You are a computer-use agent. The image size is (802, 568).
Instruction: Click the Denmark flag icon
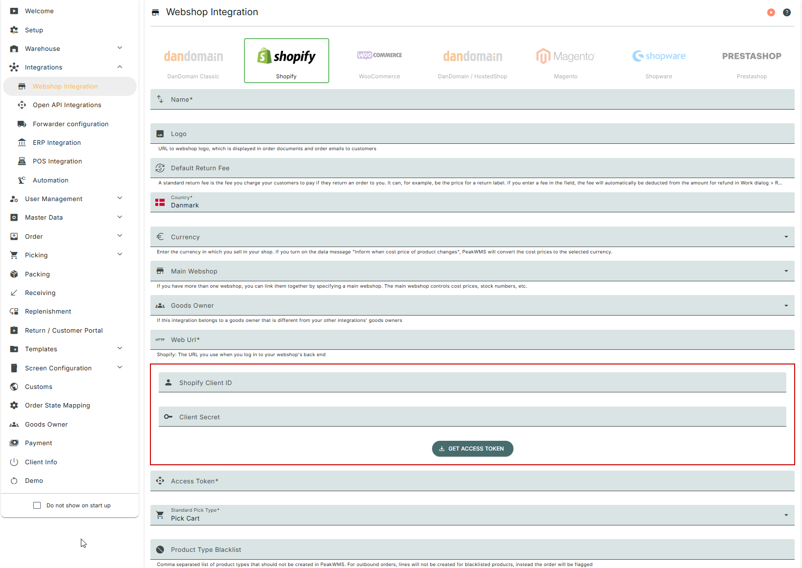click(160, 202)
